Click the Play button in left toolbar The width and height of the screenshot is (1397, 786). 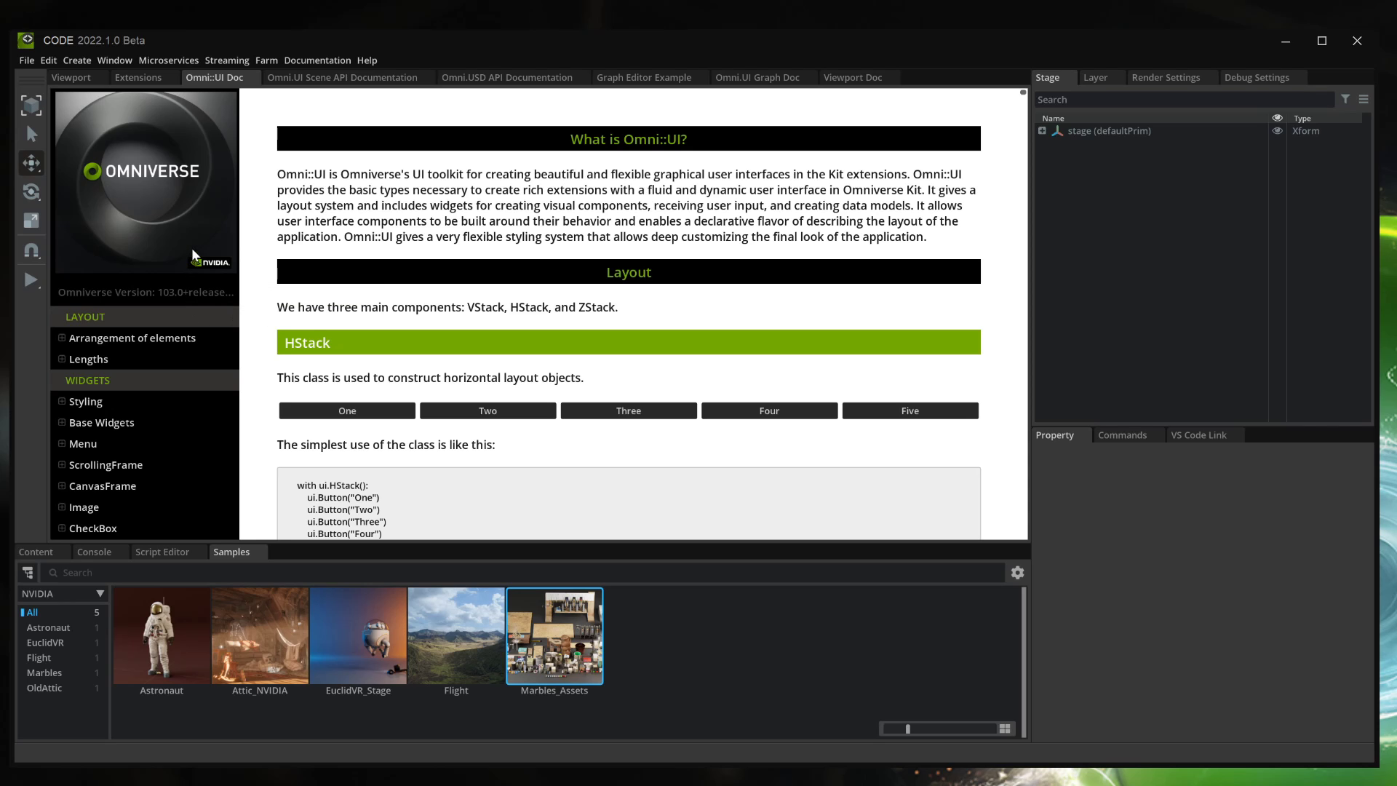pos(31,280)
